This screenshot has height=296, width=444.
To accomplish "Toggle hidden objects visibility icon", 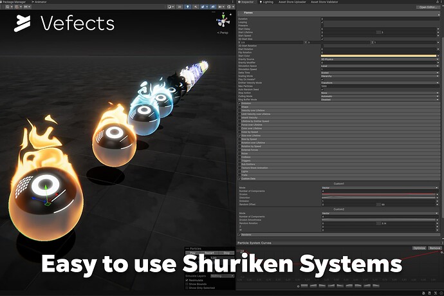I will click(x=213, y=6).
